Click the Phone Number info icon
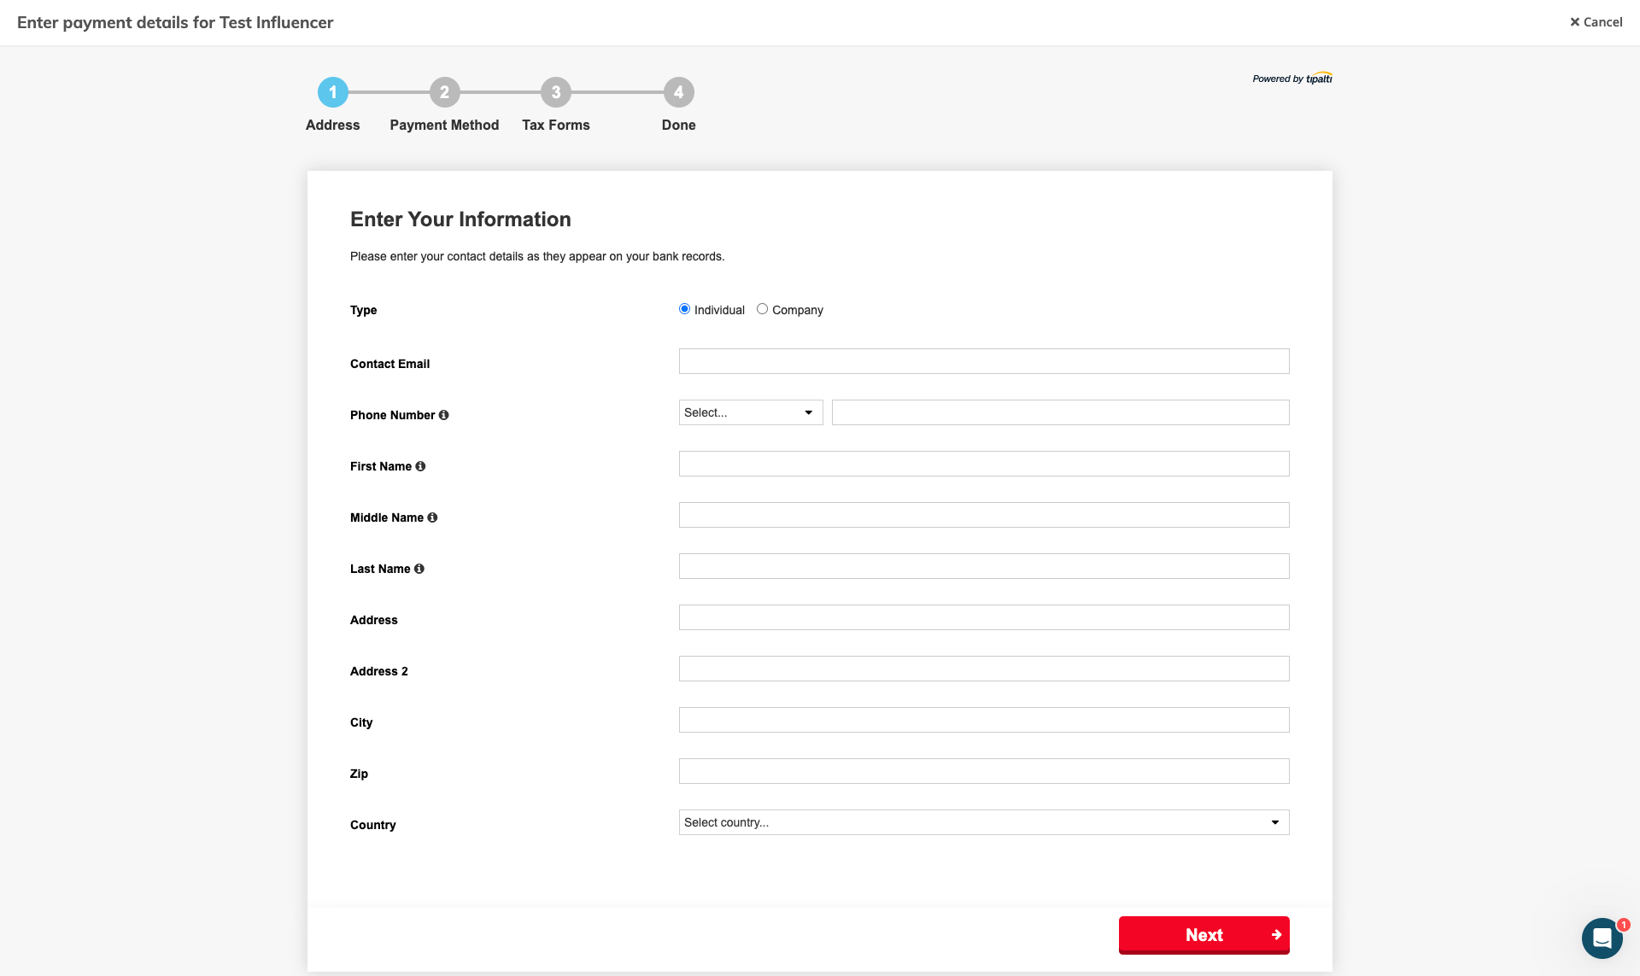This screenshot has width=1640, height=976. pyautogui.click(x=443, y=415)
